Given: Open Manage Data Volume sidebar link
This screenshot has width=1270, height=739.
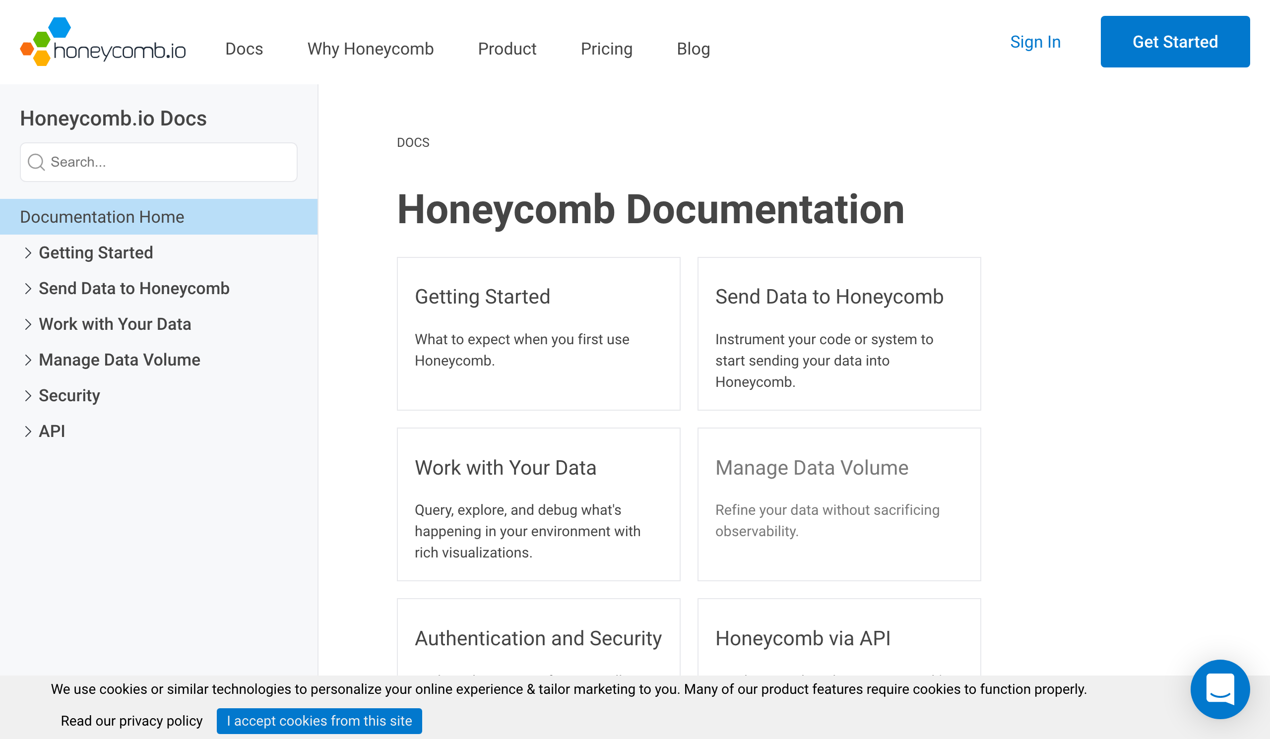Looking at the screenshot, I should [x=120, y=360].
